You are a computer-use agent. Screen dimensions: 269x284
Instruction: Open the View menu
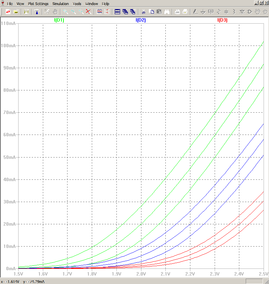point(20,4)
